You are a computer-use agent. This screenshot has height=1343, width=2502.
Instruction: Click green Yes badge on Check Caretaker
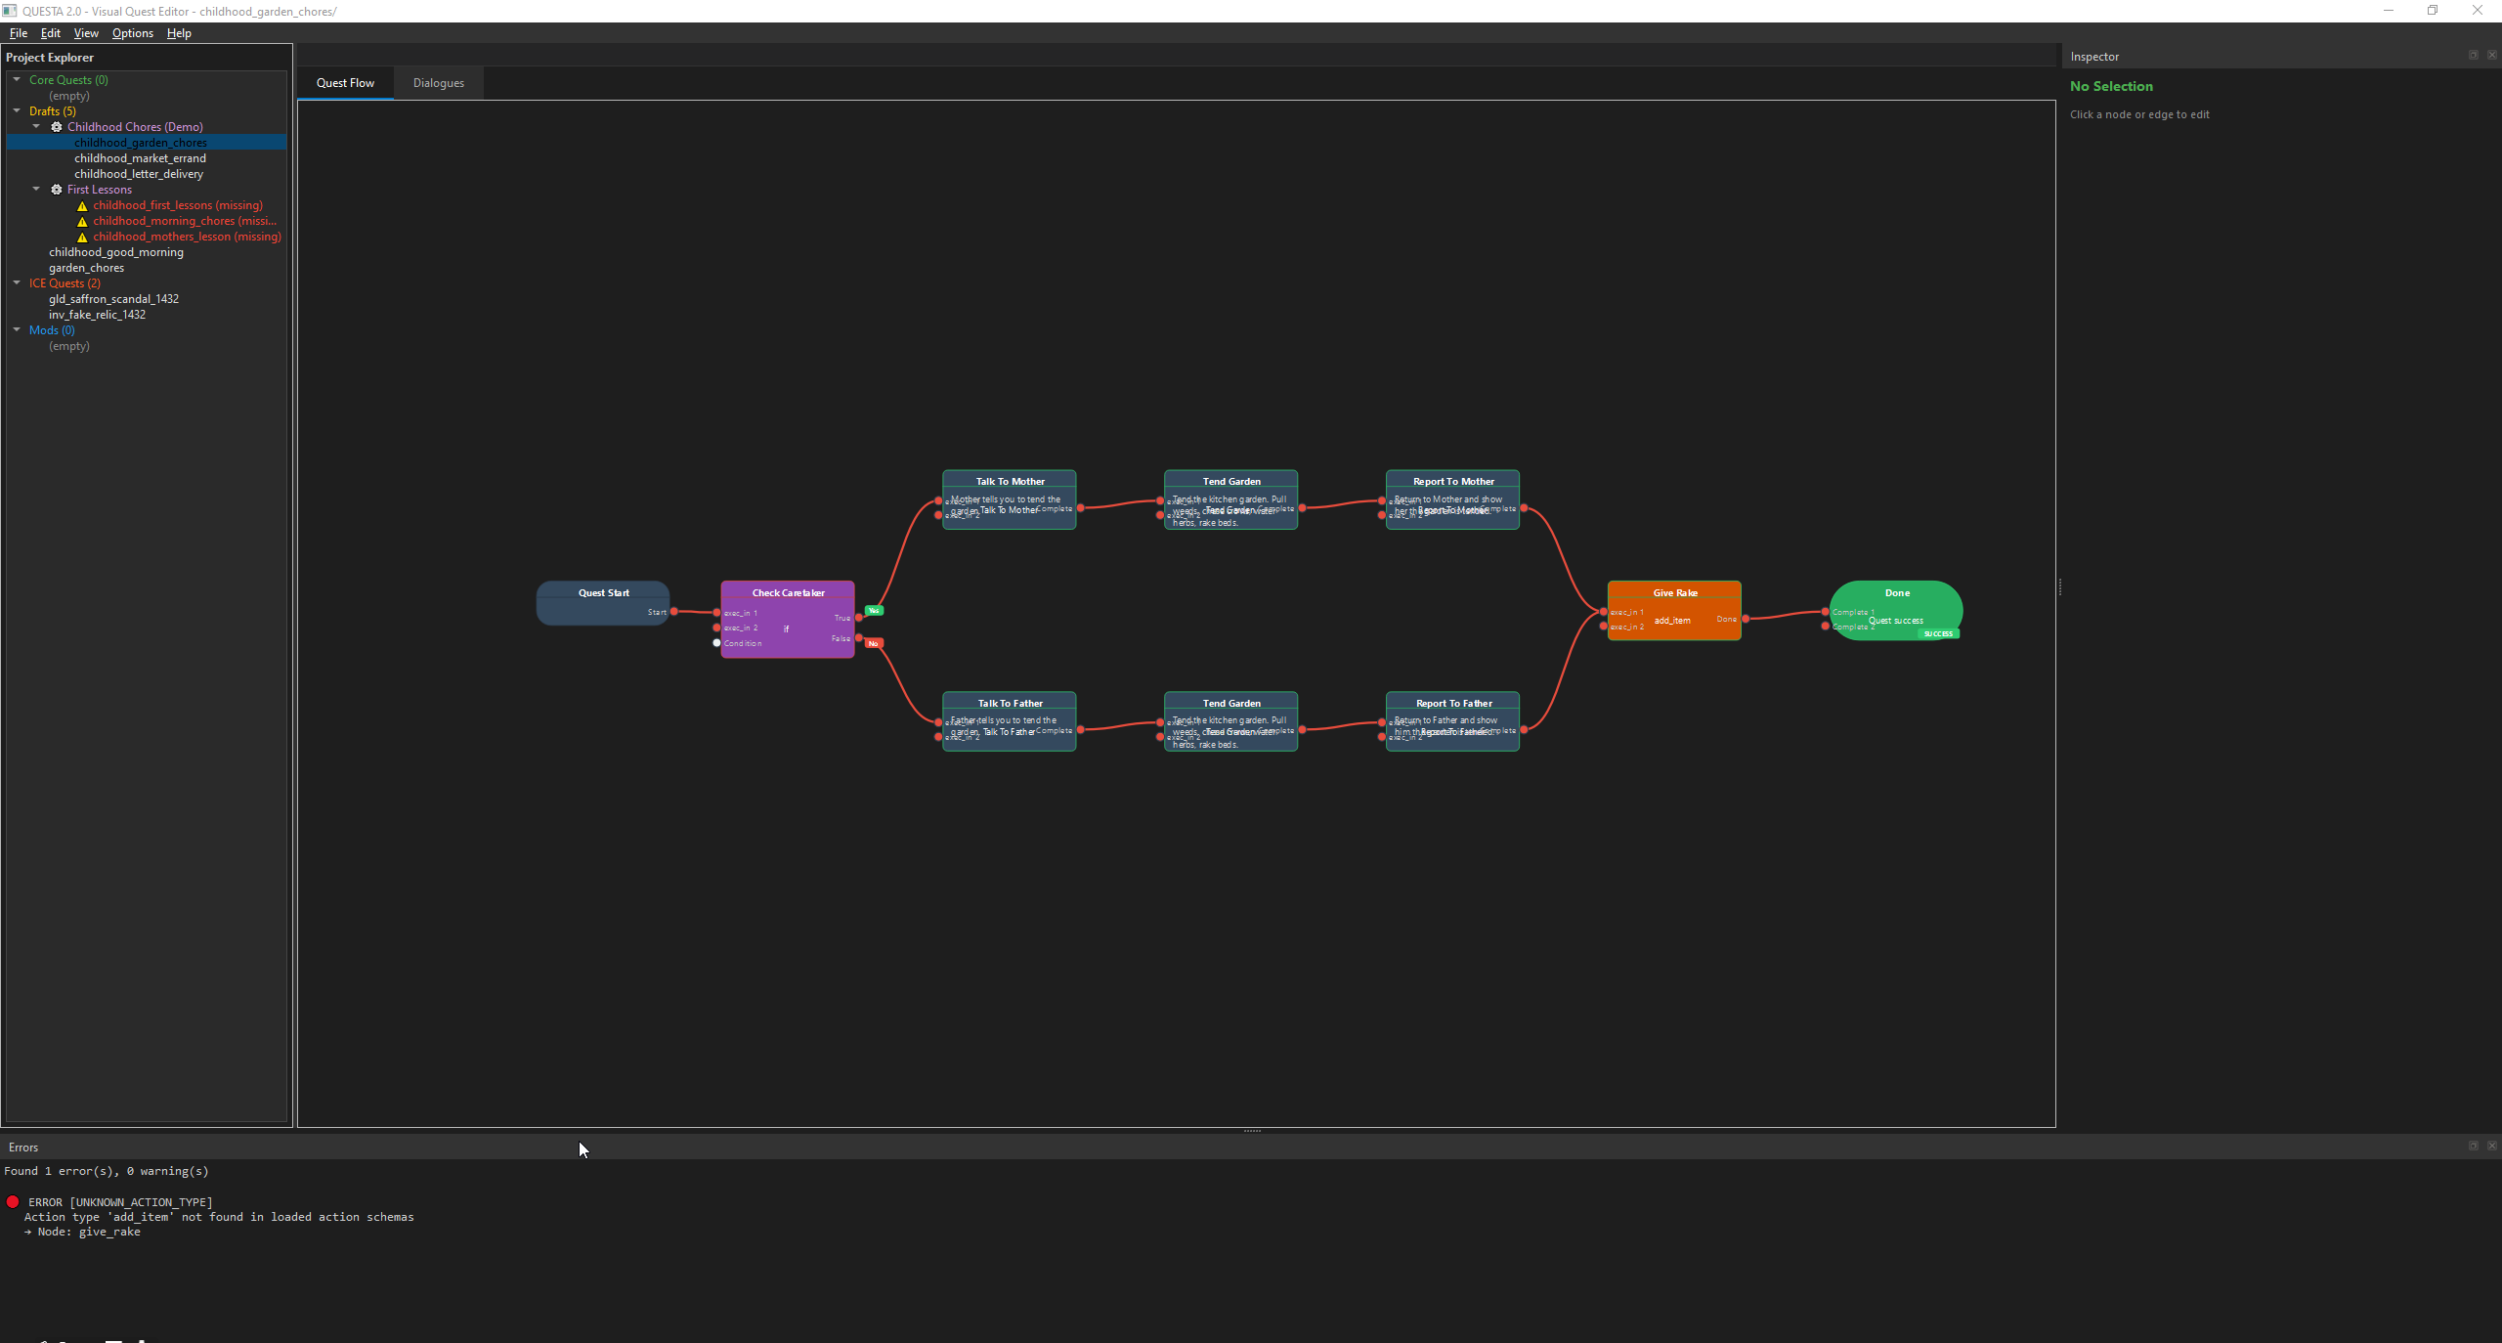875,611
